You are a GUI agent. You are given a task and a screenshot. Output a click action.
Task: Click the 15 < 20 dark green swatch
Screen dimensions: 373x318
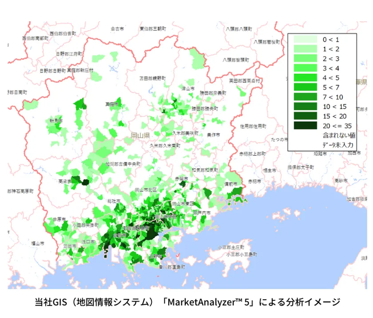[x=305, y=116]
